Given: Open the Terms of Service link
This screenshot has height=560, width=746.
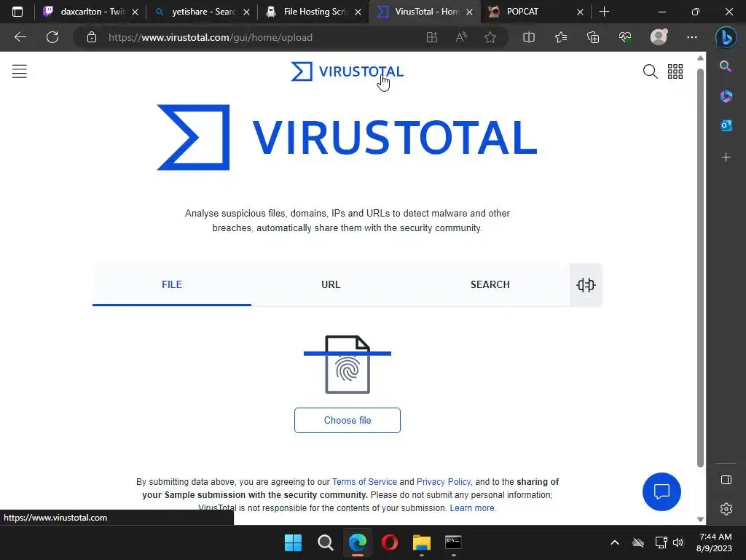Looking at the screenshot, I should (x=364, y=481).
